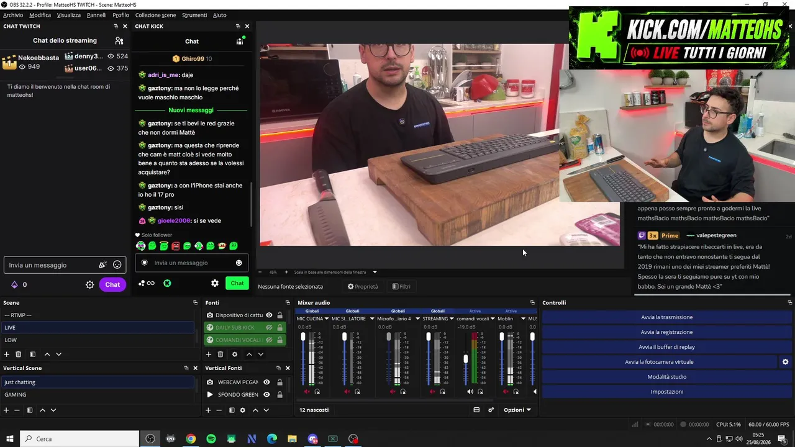Click the comandi vocali volume fader
This screenshot has width=795, height=447.
[466, 359]
